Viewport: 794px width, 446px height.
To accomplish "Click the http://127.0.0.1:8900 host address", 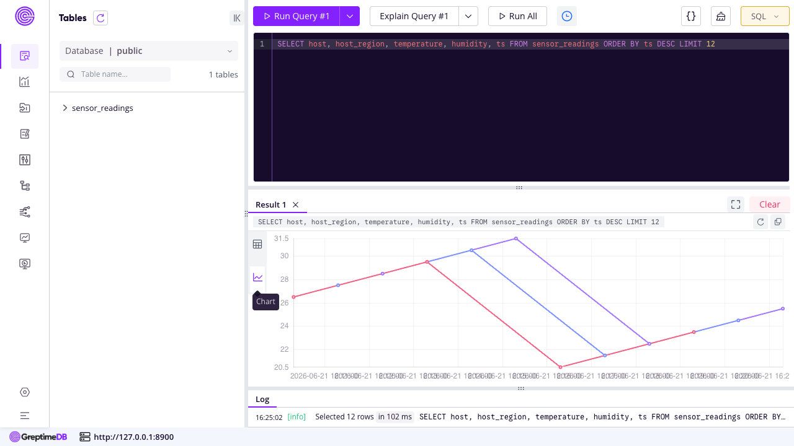I will pos(133,437).
